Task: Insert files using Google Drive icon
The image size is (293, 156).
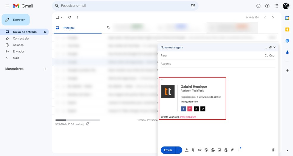Action: click(x=213, y=150)
